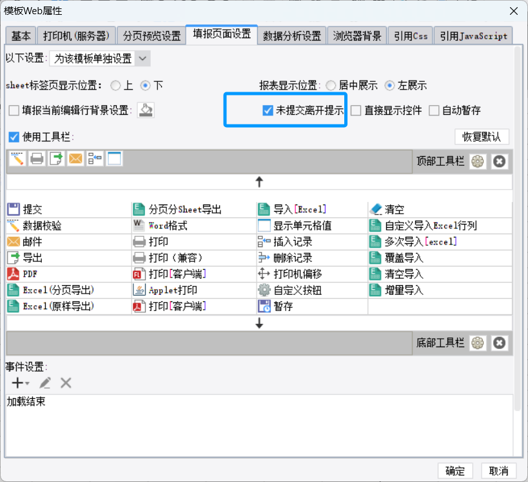Viewport: 528px width, 482px height.
Task: Clear 底部工具栏 with the X icon
Action: [x=499, y=343]
